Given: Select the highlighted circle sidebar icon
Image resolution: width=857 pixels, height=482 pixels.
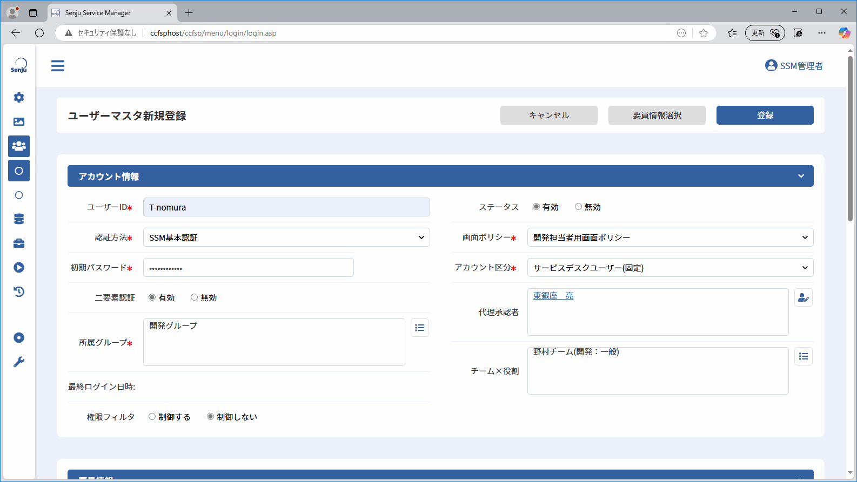Looking at the screenshot, I should (19, 171).
